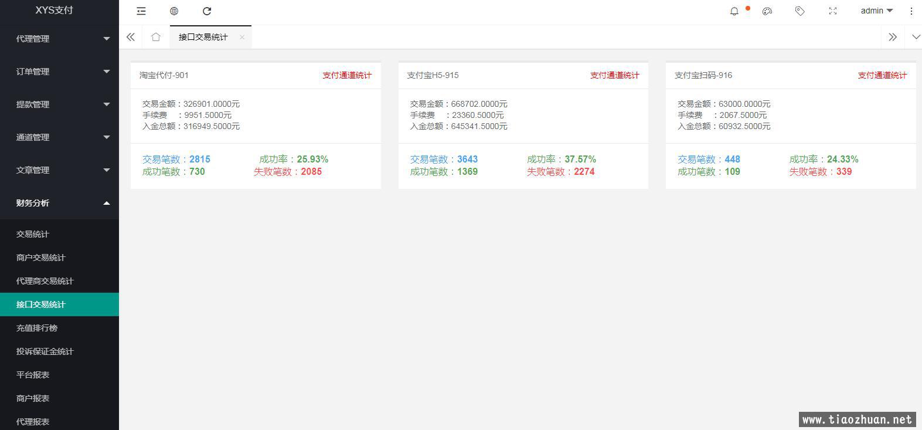This screenshot has height=430, width=922.
Task: Refresh the page using the reload icon
Action: (207, 11)
